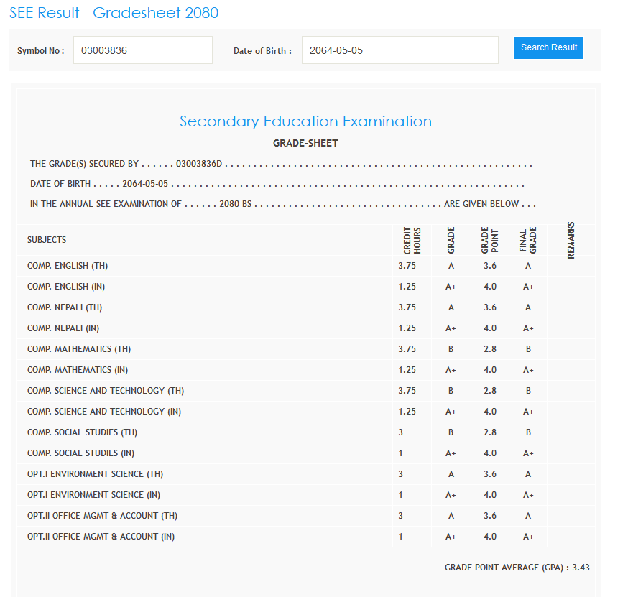
Task: Click the Grade Point Average (GPA) text
Action: tap(517, 568)
